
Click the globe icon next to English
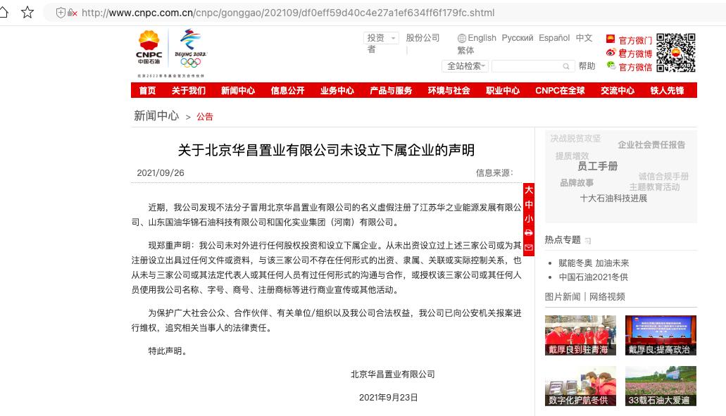461,38
